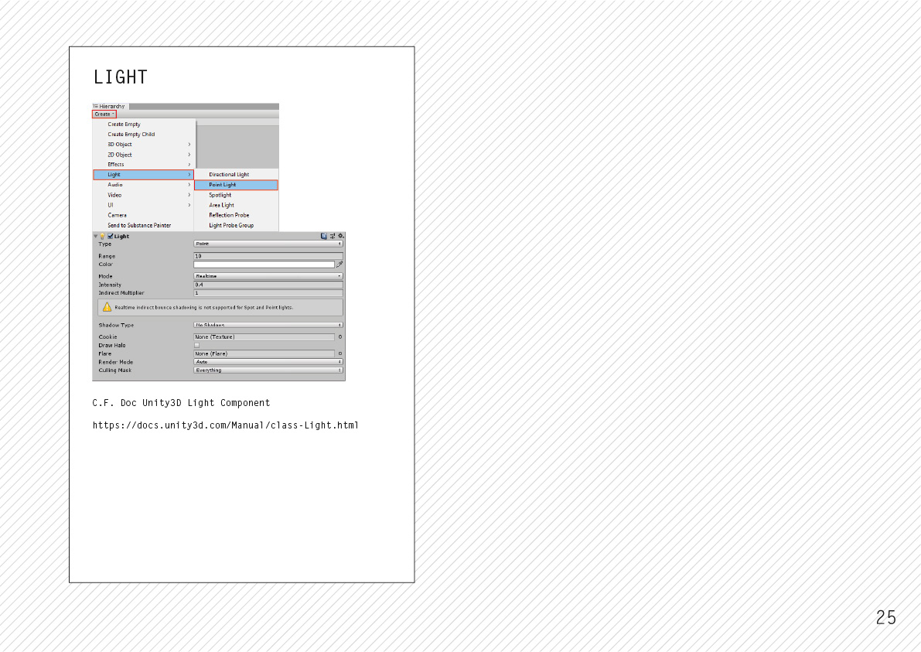Image resolution: width=921 pixels, height=652 pixels.
Task: Click the Intensity input field
Action: 268,285
